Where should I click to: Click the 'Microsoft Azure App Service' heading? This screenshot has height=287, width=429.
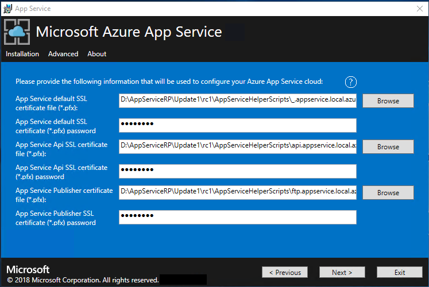coord(129,32)
